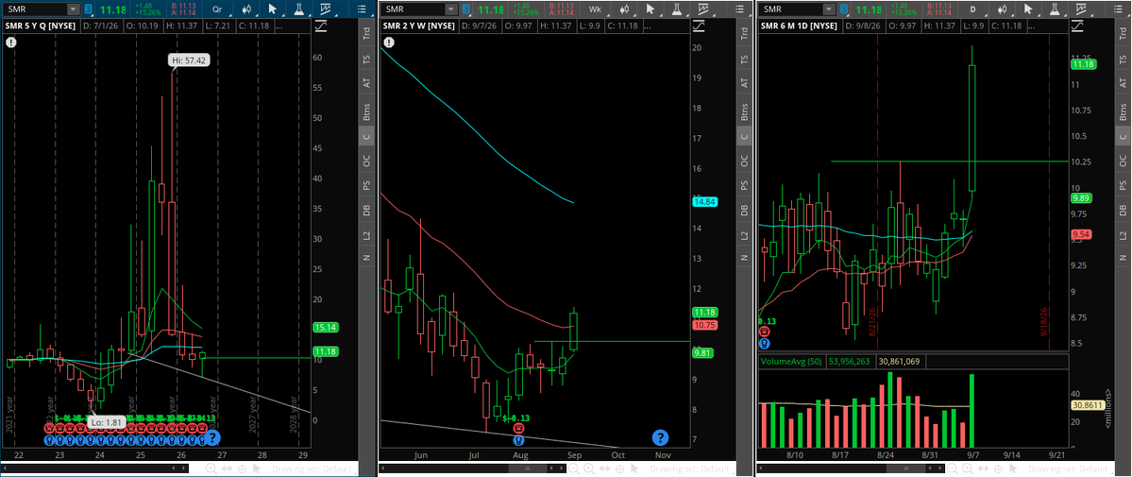Screen dimensions: 1132x477
Task: Click magnifier zoom icon below quarterly chart
Action: (211, 468)
